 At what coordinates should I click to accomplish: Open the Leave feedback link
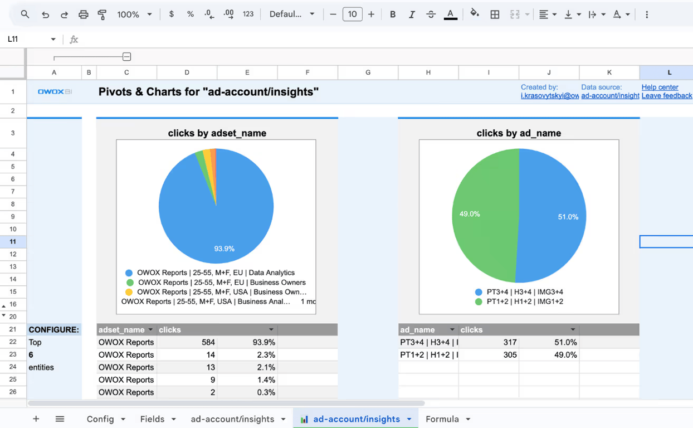click(x=667, y=96)
